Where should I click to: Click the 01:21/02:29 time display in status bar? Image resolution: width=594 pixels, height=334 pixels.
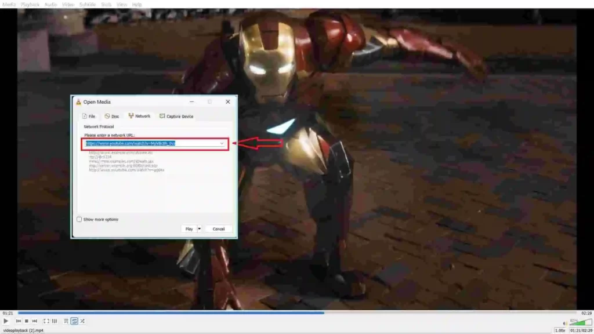581,331
